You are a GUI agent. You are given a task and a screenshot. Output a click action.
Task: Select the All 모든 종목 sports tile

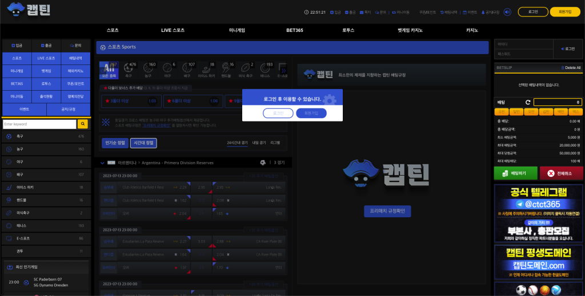(x=109, y=70)
